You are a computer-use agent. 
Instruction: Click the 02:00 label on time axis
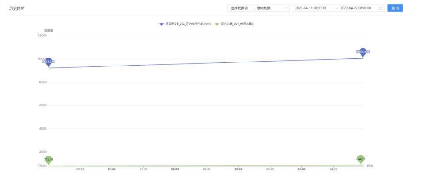[175, 169]
